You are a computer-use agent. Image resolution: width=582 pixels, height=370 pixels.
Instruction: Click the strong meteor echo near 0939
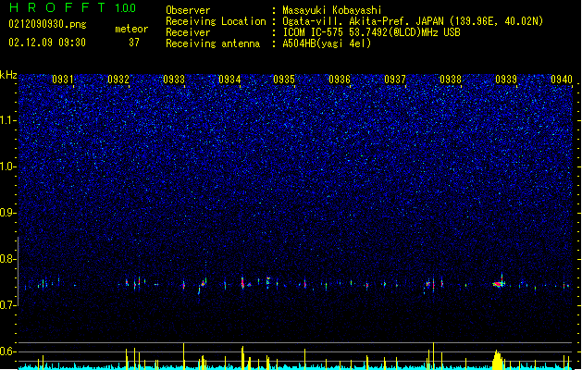tap(499, 284)
